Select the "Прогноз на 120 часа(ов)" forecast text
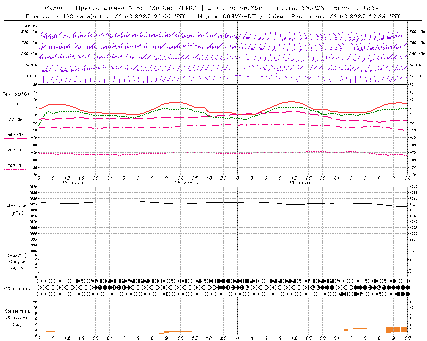 coord(64,16)
